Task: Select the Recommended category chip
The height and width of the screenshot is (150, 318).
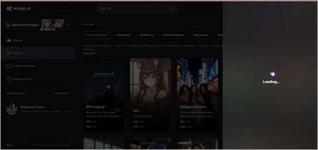Action: coord(97,35)
